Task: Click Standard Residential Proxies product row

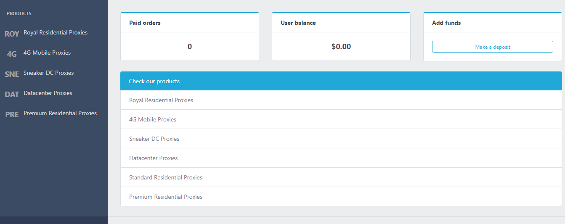Action: (x=166, y=177)
